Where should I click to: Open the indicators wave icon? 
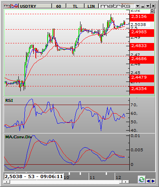tap(15, 6)
